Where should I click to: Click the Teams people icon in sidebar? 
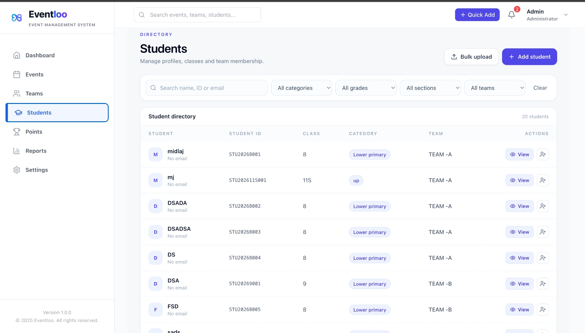point(17,94)
